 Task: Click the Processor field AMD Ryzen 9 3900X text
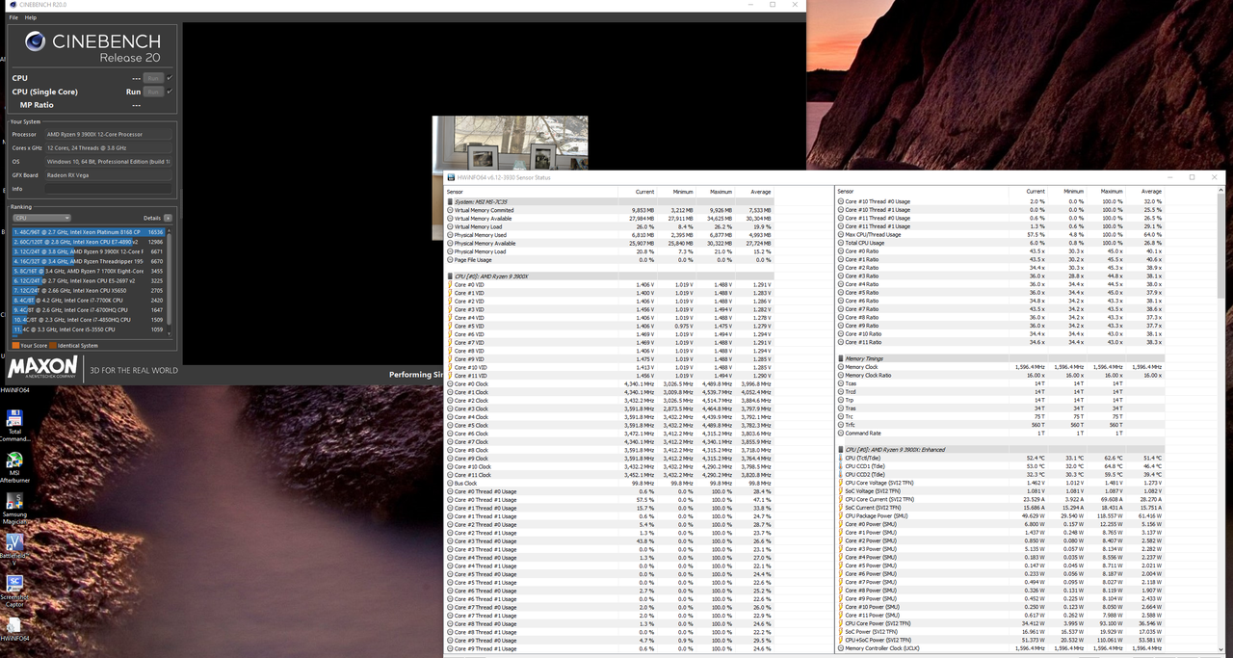pos(94,135)
